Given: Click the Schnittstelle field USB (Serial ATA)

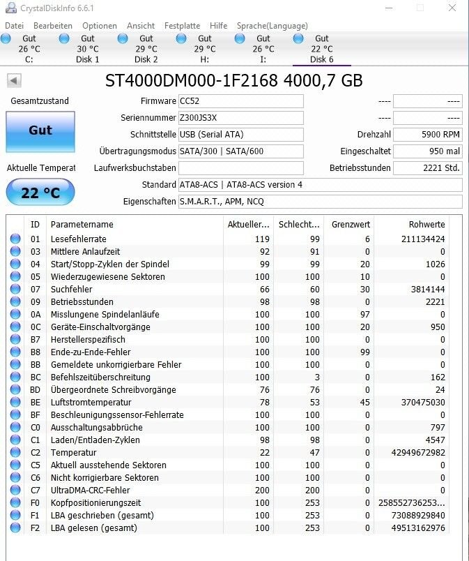Looking at the screenshot, I should 241,135.
